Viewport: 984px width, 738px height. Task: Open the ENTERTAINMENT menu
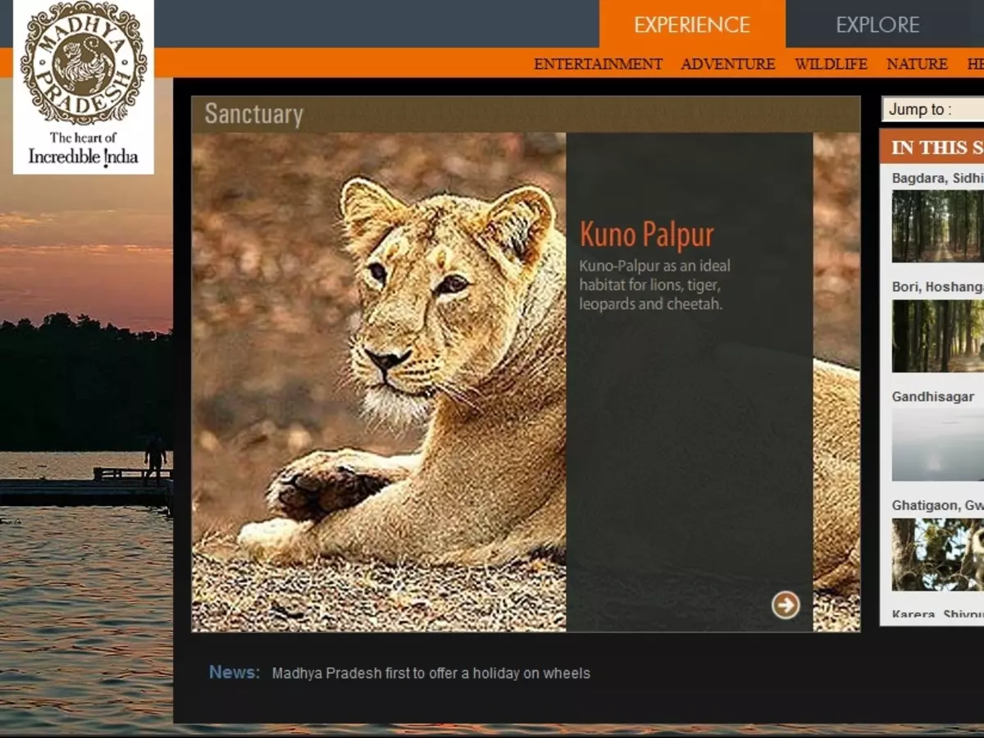pos(598,64)
